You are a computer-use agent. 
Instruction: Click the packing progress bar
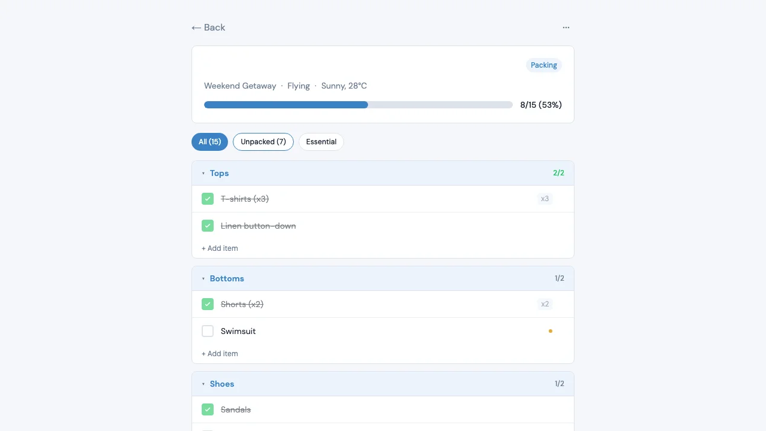[358, 105]
